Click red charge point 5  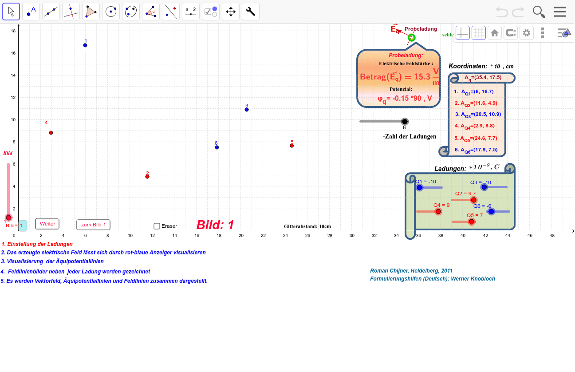point(291,146)
